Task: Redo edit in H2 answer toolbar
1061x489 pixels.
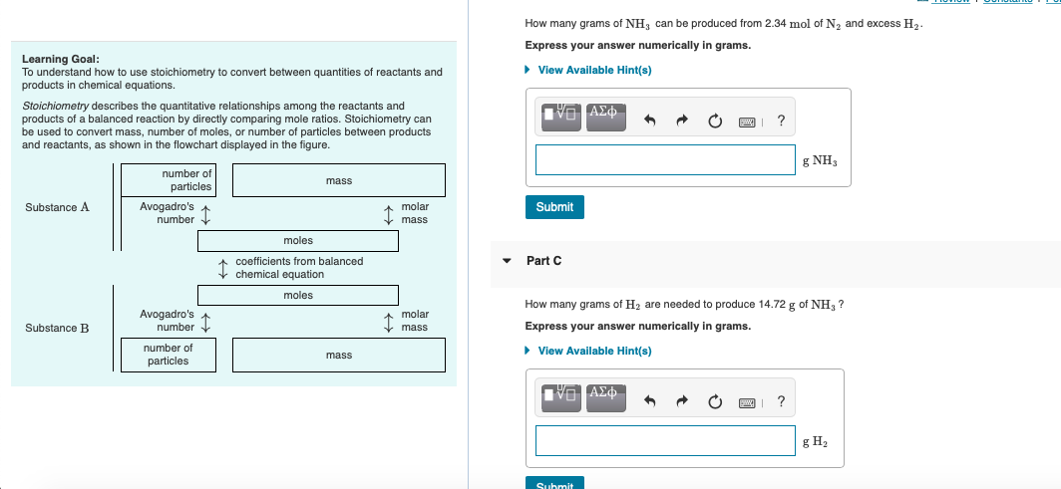Action: (x=682, y=402)
